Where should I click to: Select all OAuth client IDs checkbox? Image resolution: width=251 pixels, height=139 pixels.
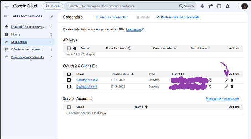tap(69, 74)
